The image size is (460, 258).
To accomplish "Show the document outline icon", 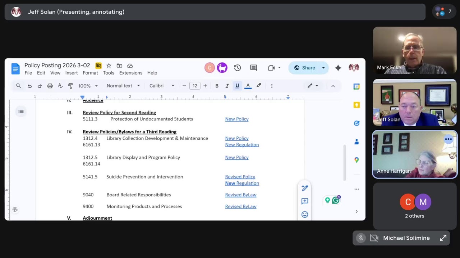I will click(x=21, y=111).
